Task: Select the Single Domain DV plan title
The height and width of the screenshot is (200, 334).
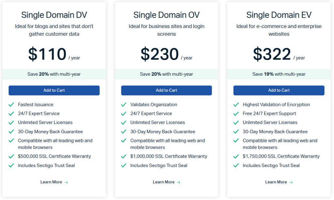Action: pos(54,15)
